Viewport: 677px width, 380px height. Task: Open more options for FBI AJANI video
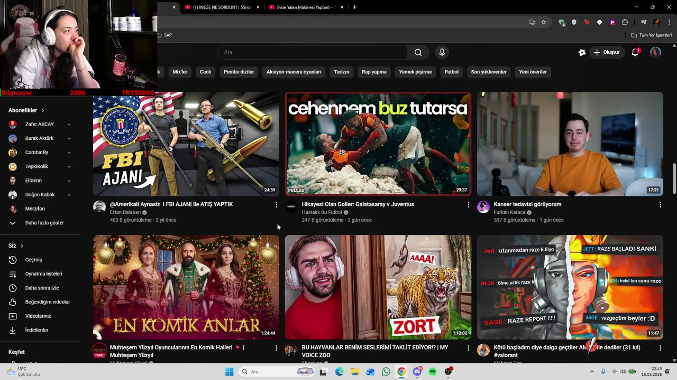(276, 205)
